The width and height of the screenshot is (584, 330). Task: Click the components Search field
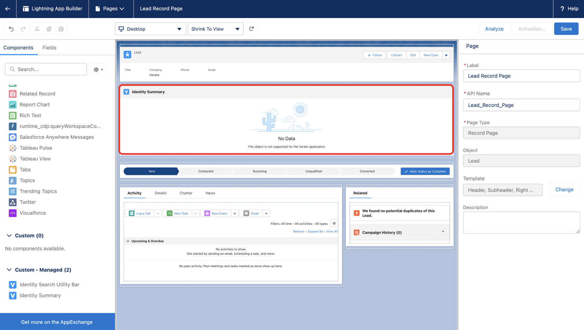(x=46, y=69)
